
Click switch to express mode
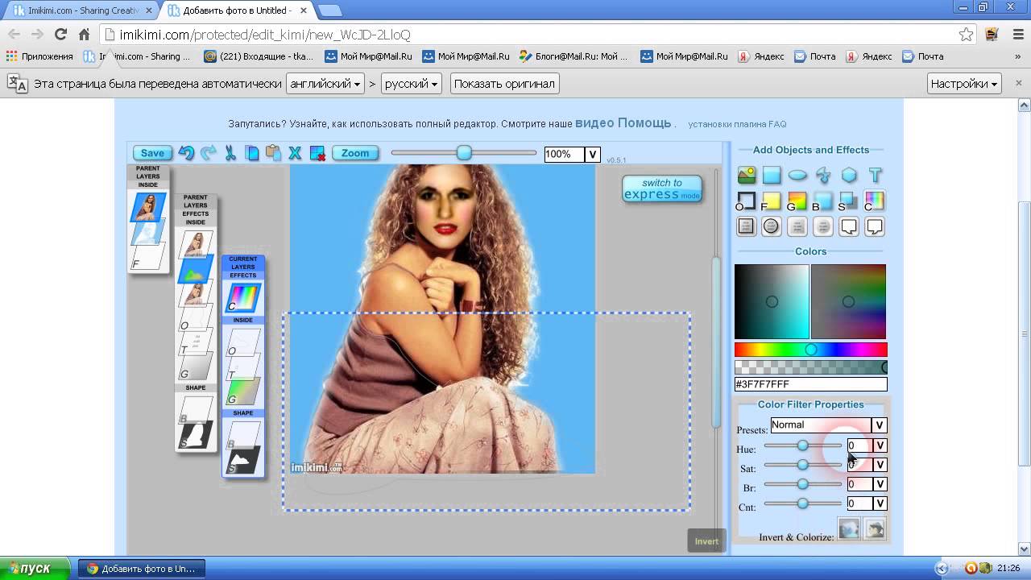662,188
